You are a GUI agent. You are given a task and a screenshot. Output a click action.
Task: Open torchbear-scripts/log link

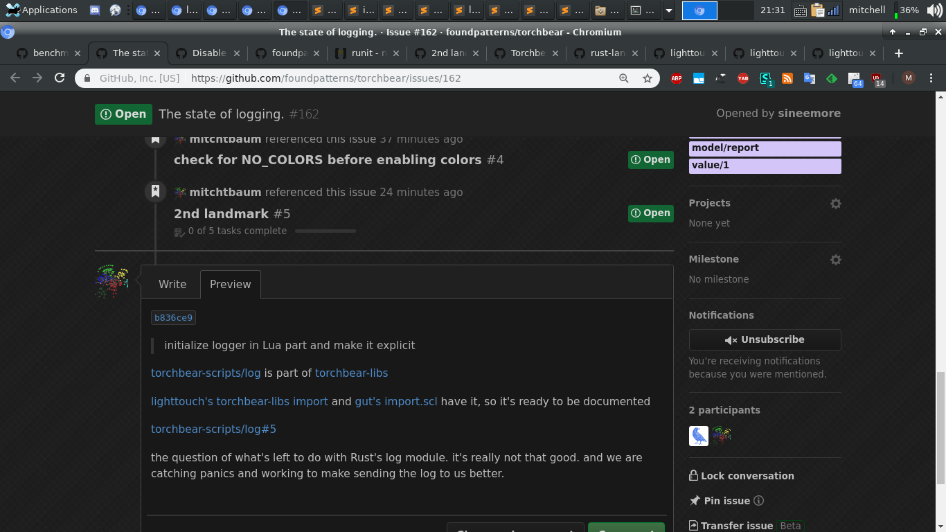point(206,373)
